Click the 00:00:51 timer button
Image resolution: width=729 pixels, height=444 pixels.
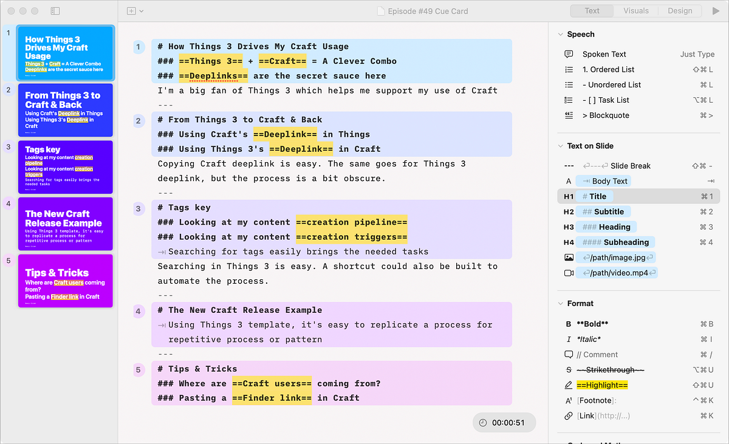click(x=504, y=422)
